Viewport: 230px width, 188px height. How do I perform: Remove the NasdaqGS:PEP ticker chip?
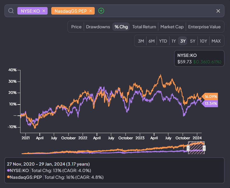pyautogui.click(x=91, y=11)
